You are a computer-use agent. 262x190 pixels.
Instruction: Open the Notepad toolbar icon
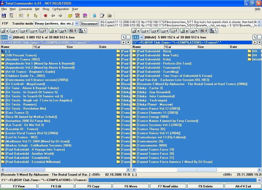102,16
